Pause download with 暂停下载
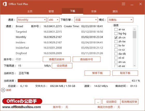 click(x=97, y=73)
